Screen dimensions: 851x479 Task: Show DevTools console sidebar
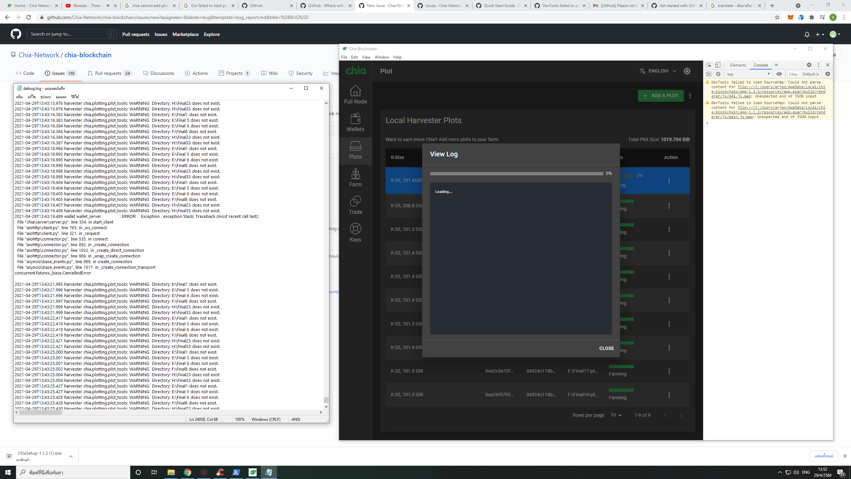(x=709, y=74)
